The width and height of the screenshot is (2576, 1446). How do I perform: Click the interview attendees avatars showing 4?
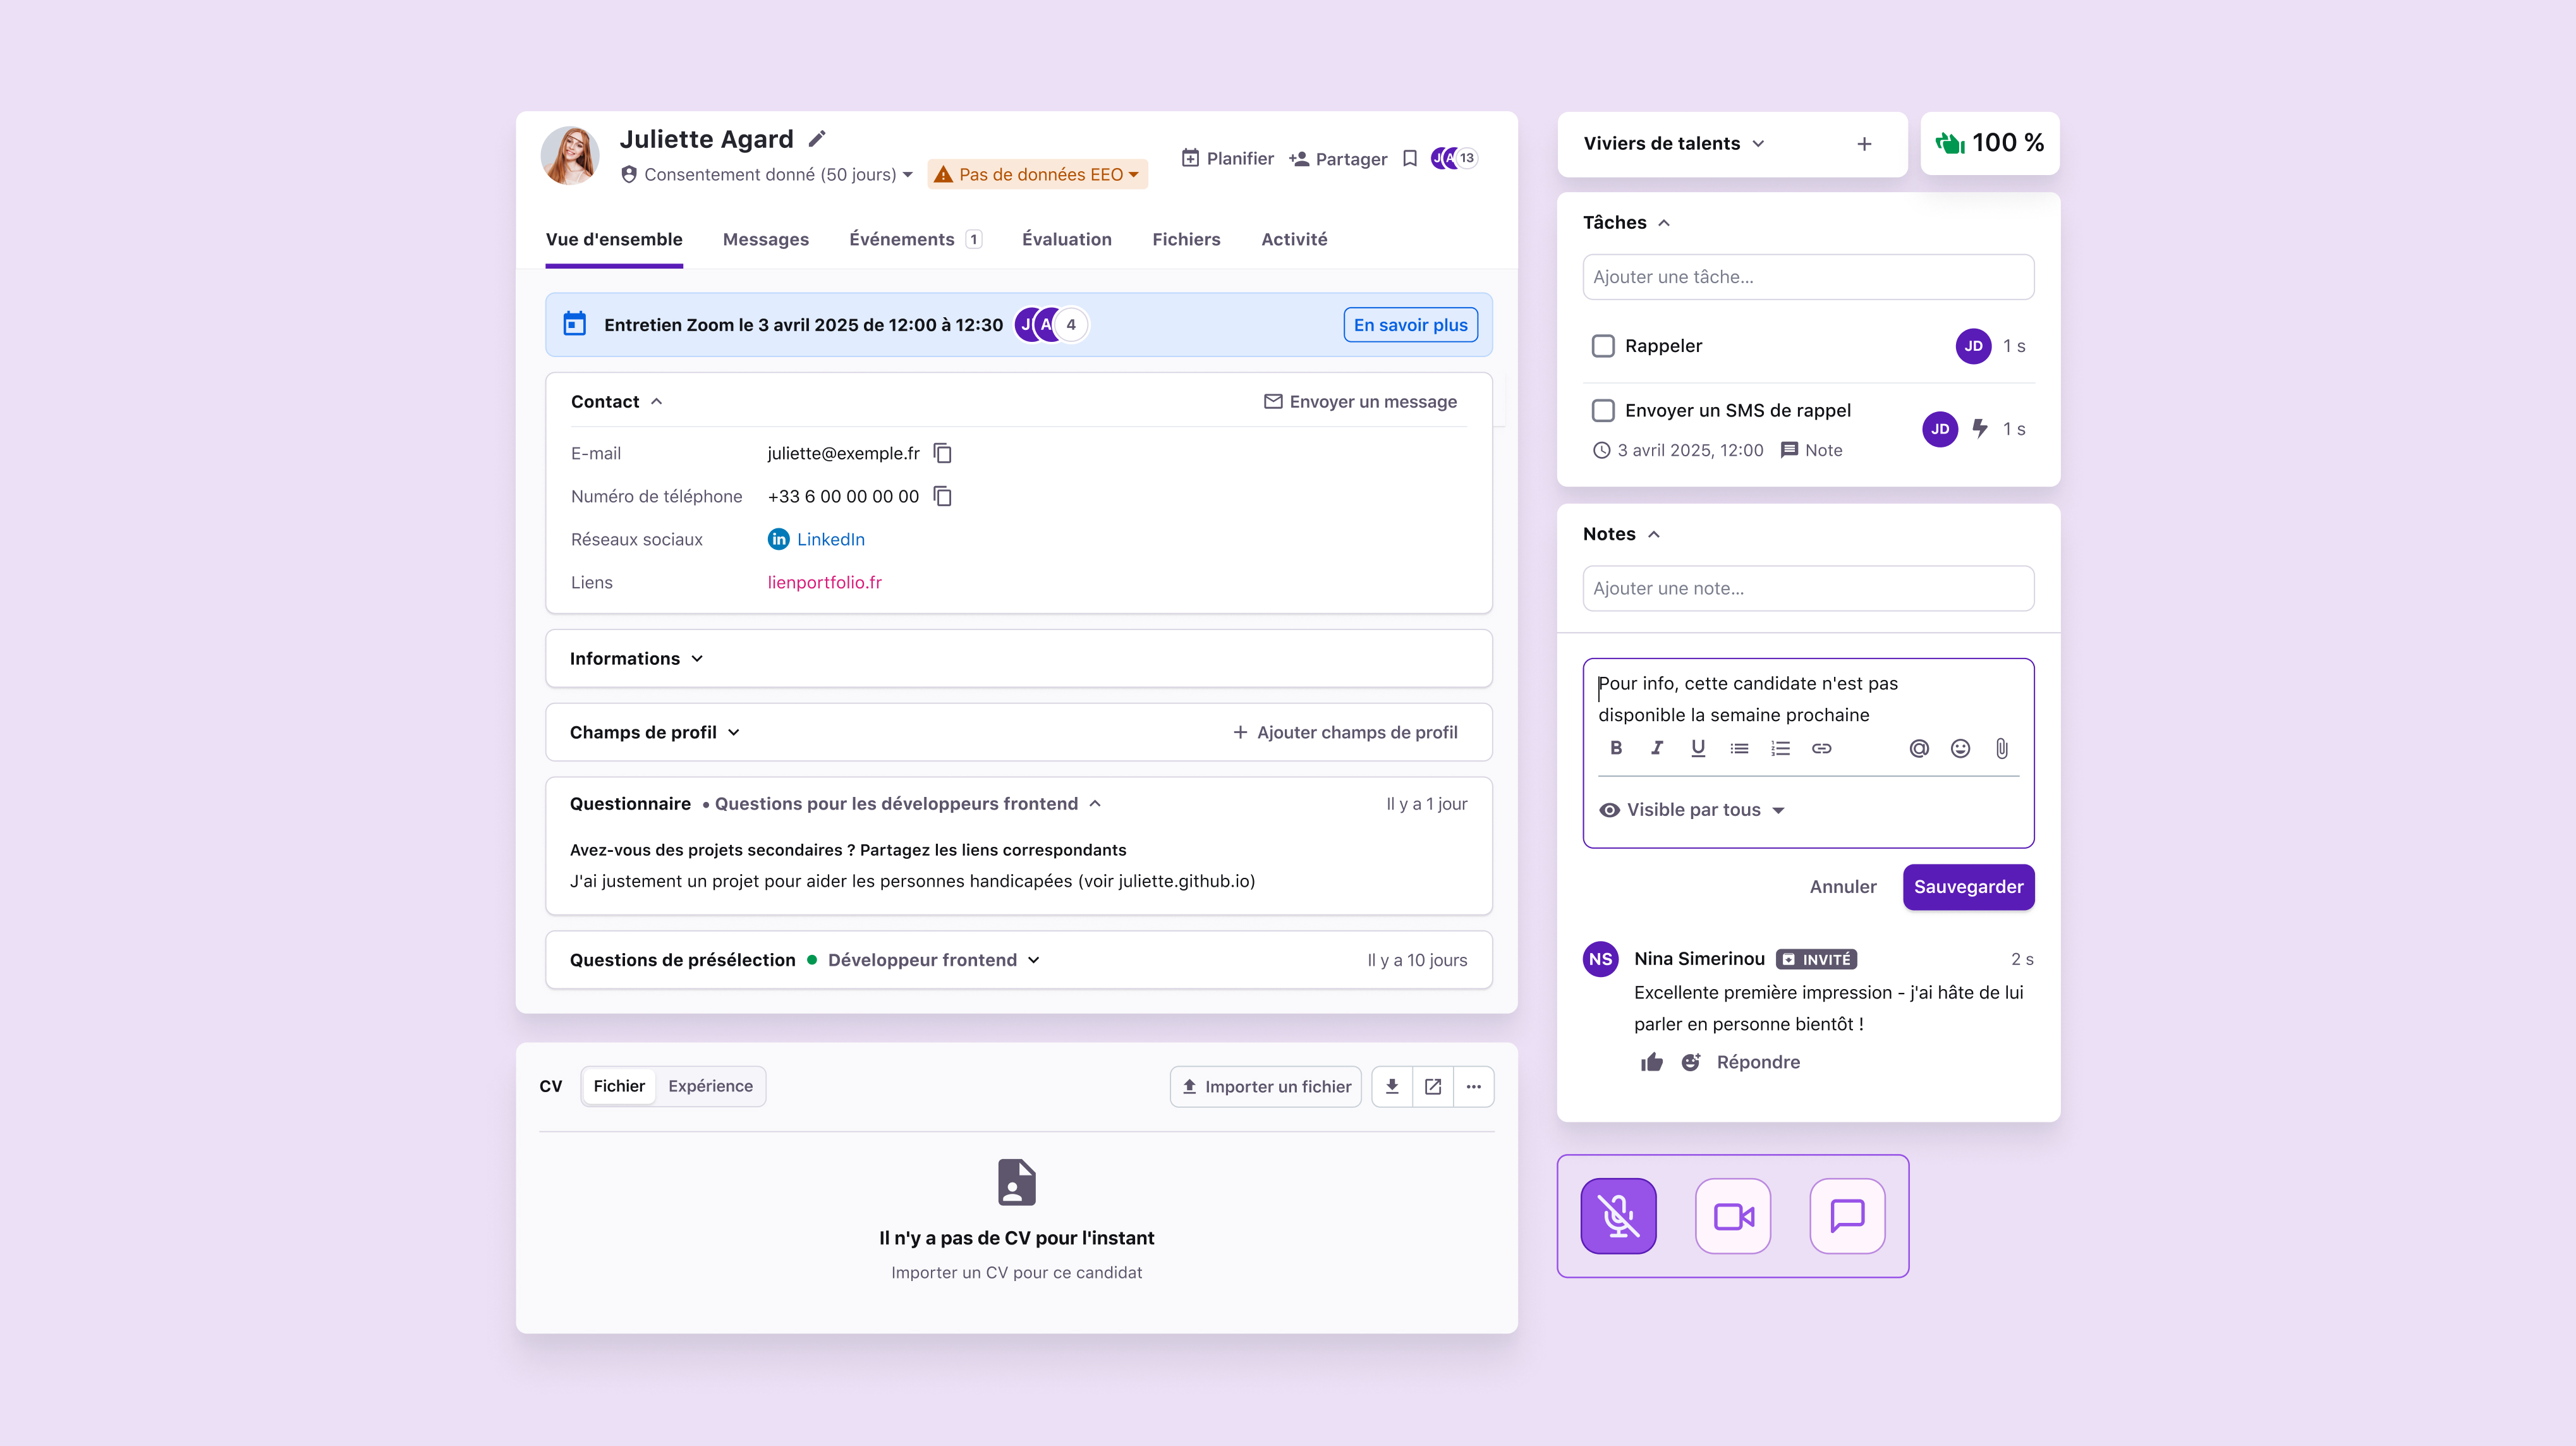(x=1051, y=324)
